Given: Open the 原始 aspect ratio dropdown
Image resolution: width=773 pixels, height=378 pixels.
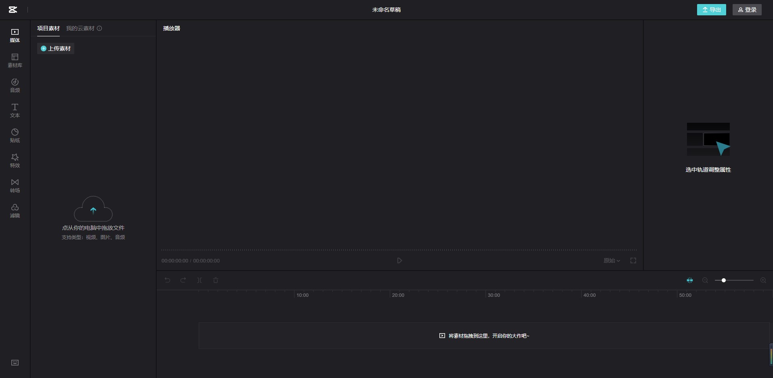Looking at the screenshot, I should (x=611, y=260).
